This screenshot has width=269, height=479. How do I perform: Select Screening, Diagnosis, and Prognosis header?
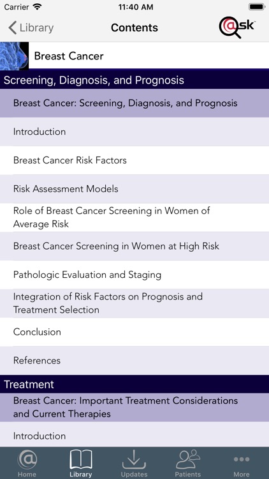click(x=134, y=80)
